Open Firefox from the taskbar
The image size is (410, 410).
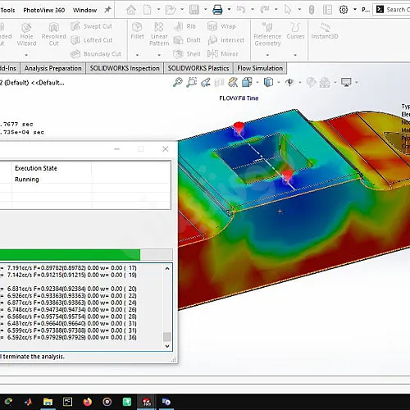point(88,402)
